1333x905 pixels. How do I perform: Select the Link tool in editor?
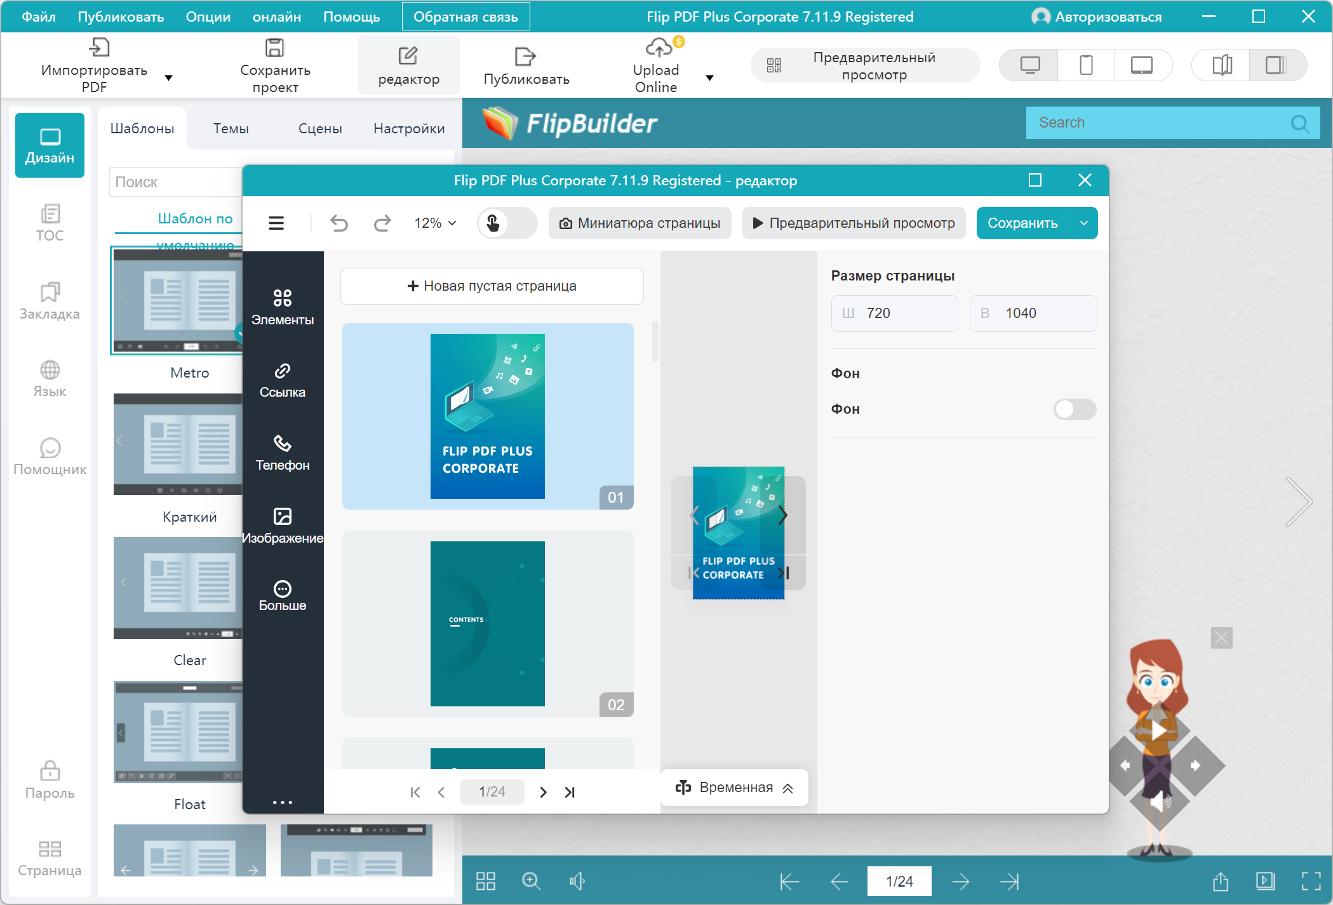click(283, 380)
